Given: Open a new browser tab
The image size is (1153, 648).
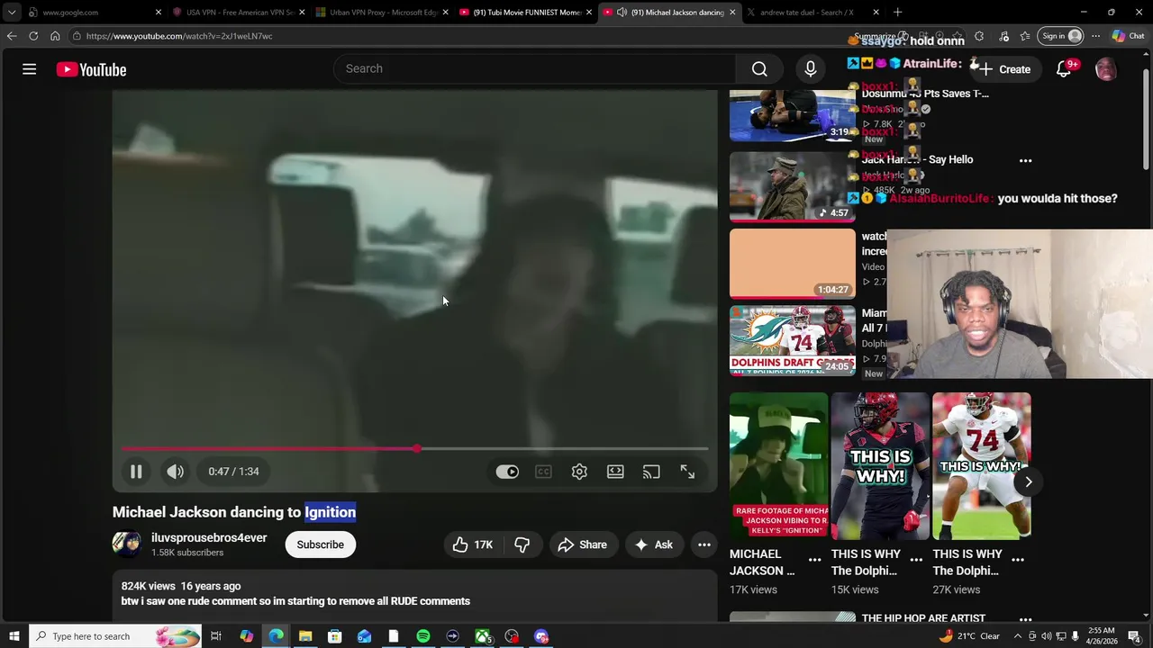Looking at the screenshot, I should [x=897, y=13].
